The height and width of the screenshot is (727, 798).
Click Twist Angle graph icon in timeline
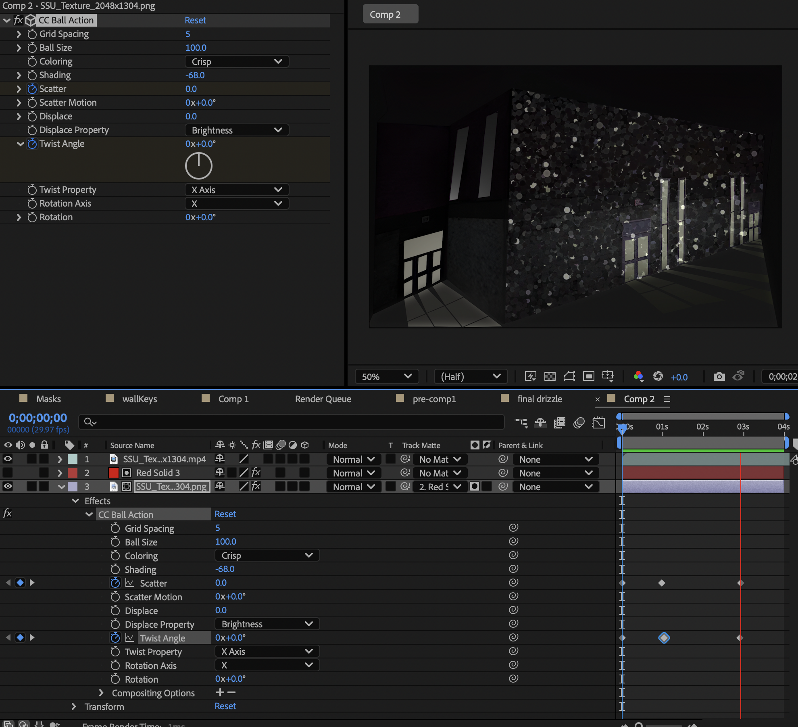[x=129, y=638]
